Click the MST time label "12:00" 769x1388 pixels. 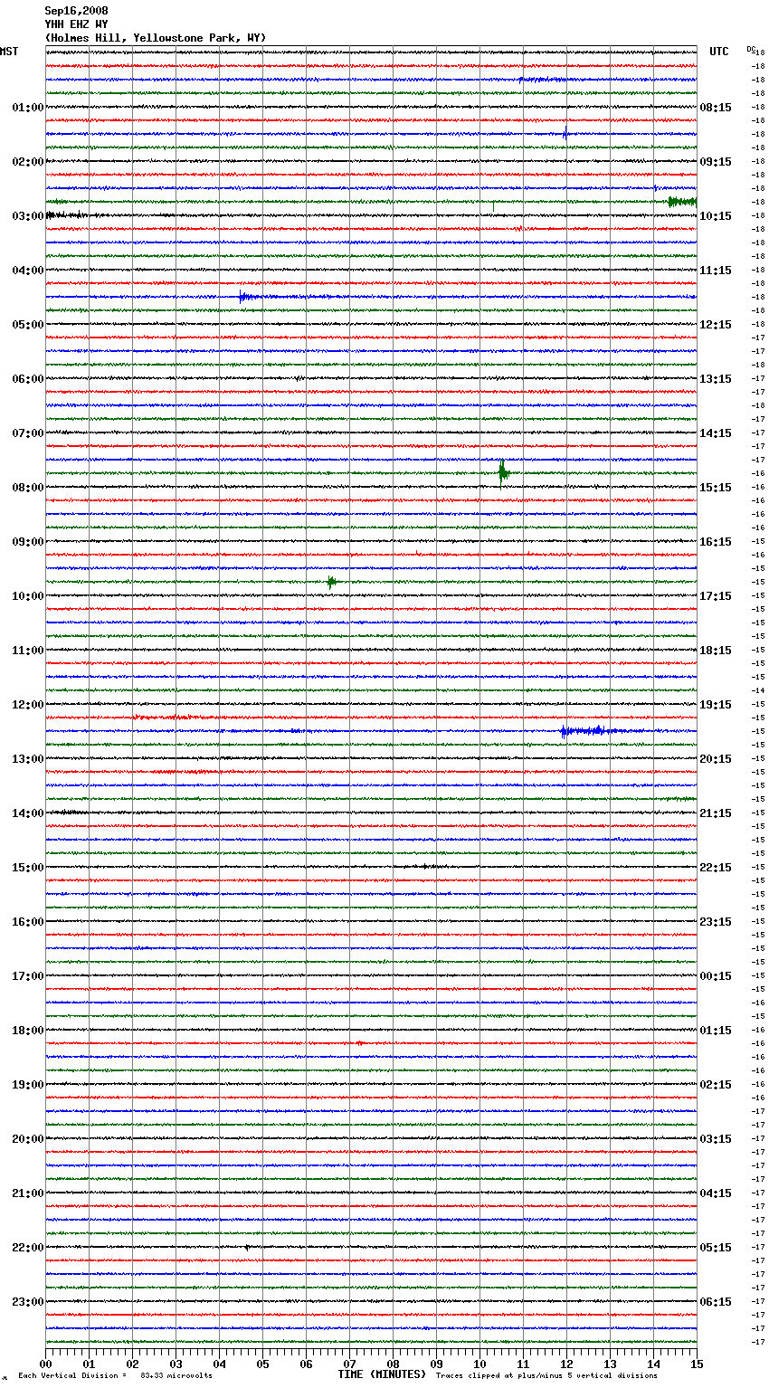coord(28,705)
